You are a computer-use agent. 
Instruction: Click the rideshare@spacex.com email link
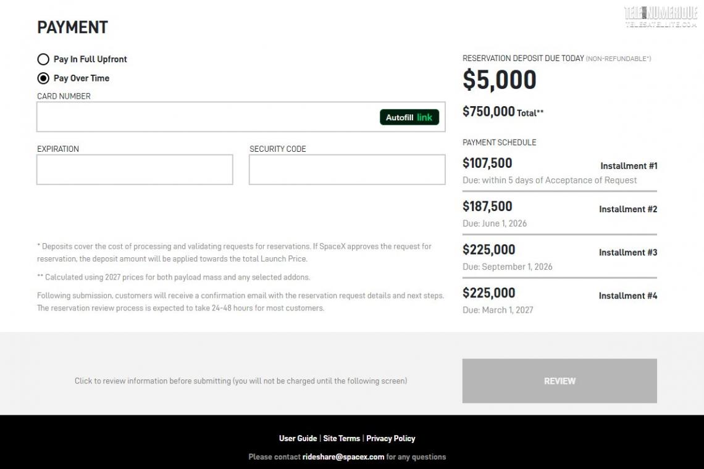tap(343, 457)
